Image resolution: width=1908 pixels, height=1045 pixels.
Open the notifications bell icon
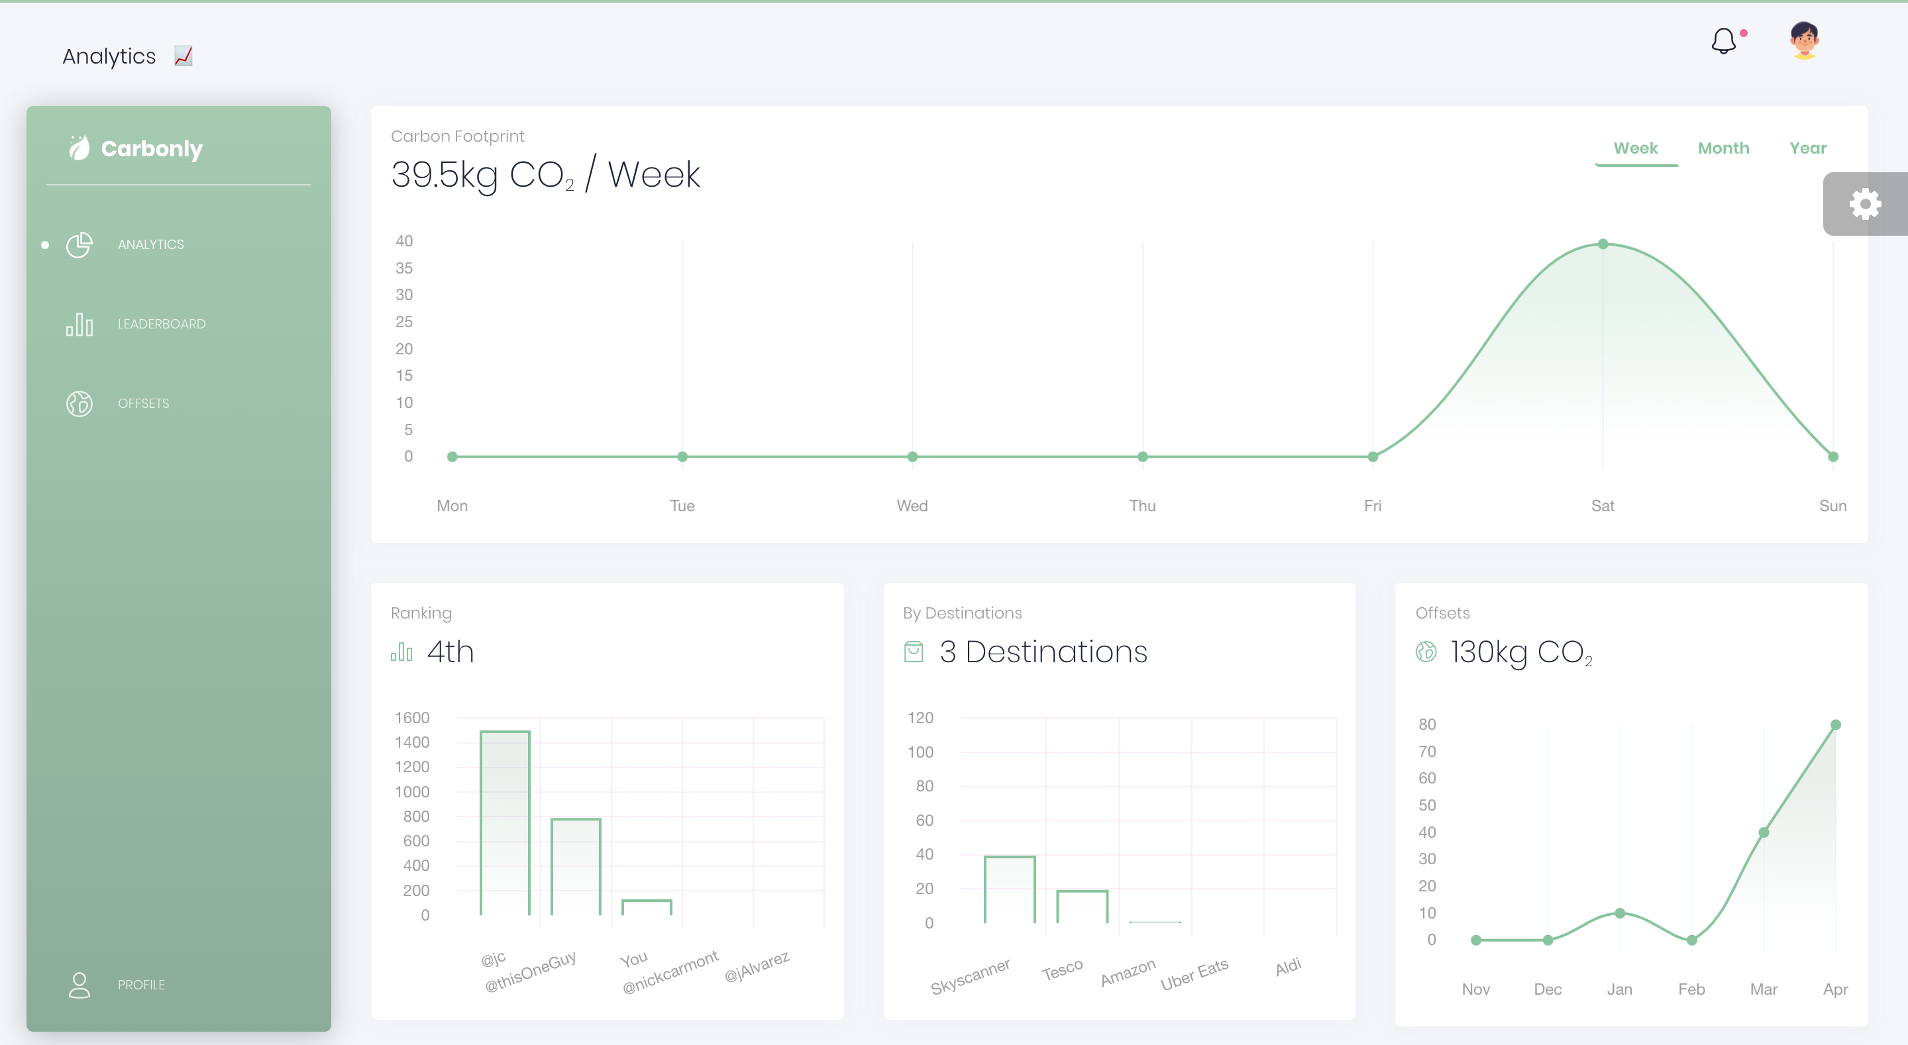click(x=1724, y=41)
